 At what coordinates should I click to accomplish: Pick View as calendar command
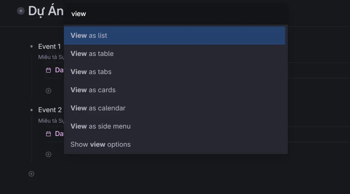point(175,108)
